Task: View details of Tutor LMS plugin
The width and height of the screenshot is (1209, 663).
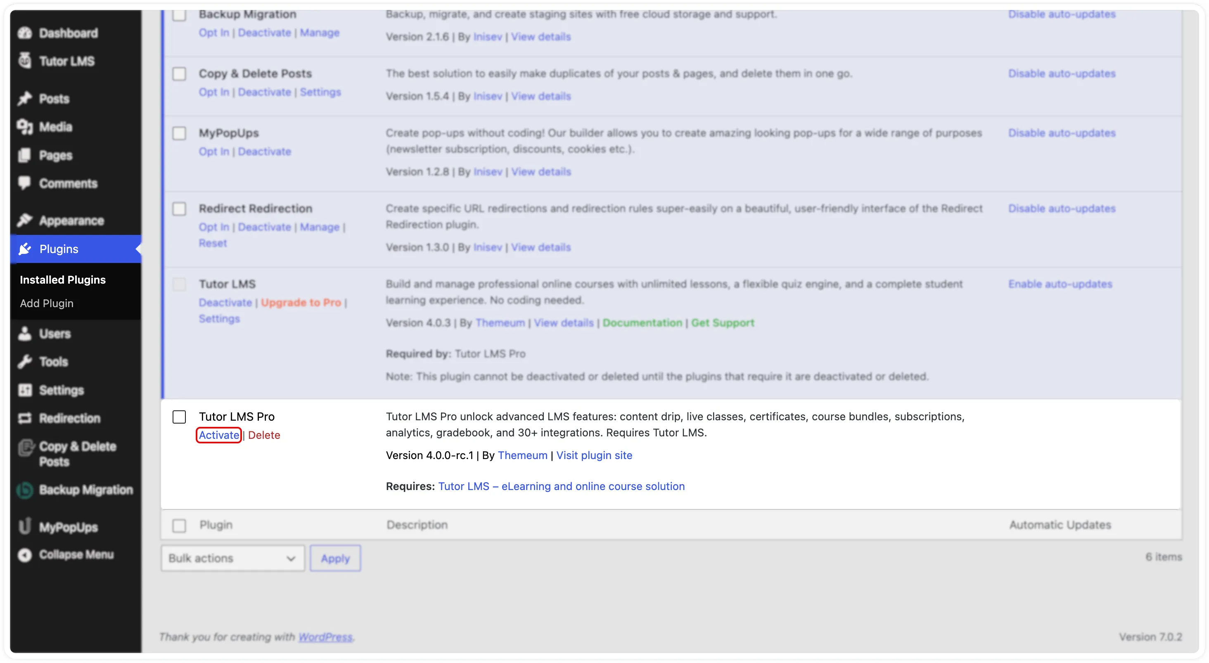Action: (x=564, y=322)
